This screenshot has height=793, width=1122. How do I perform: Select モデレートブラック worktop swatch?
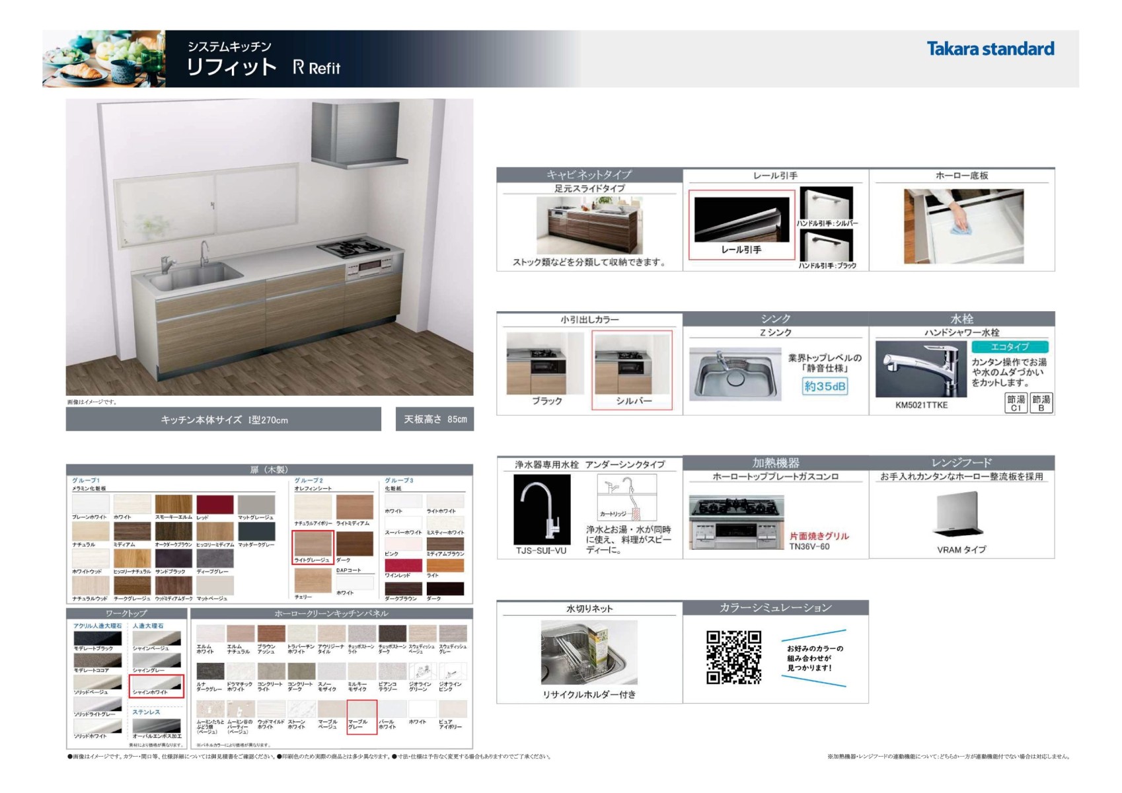coord(97,638)
